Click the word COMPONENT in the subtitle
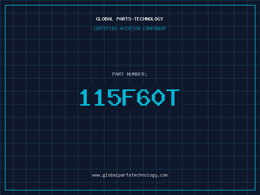This screenshot has height=195, width=260. click(155, 29)
